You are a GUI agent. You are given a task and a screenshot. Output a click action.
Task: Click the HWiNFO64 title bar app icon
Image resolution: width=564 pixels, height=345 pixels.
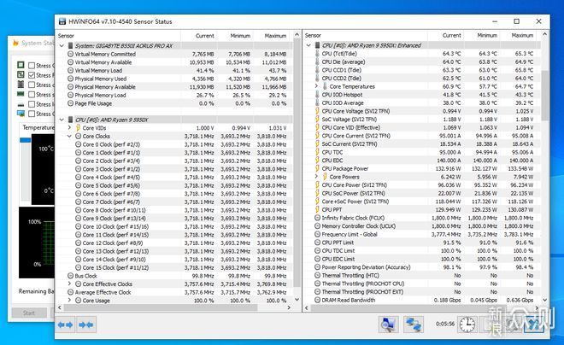tap(62, 21)
